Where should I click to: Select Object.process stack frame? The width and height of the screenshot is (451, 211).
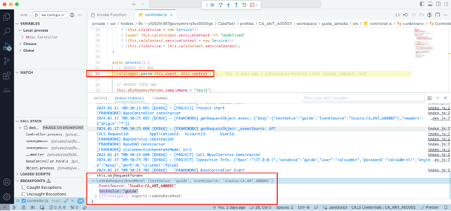(x=50, y=168)
